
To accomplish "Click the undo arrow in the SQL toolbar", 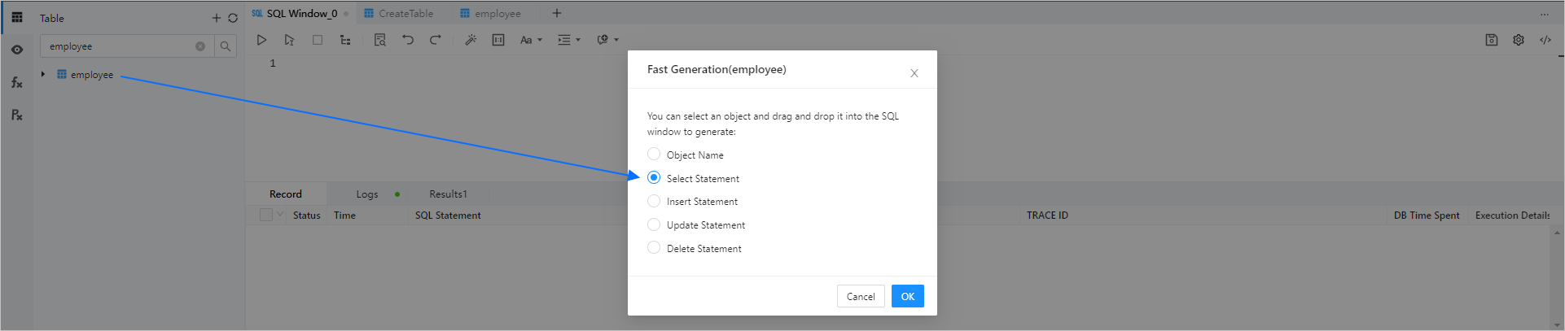I will tap(408, 40).
